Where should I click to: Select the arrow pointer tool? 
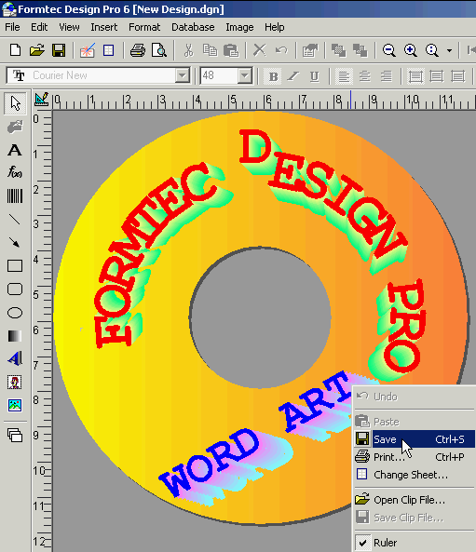[x=15, y=103]
